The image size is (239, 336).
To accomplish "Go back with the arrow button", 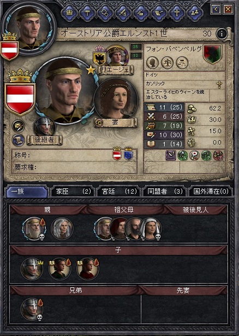I will tap(216, 9).
